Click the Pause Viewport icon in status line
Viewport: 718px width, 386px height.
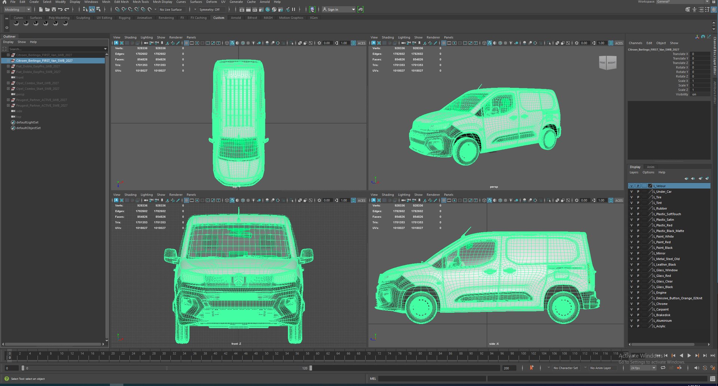coord(294,9)
